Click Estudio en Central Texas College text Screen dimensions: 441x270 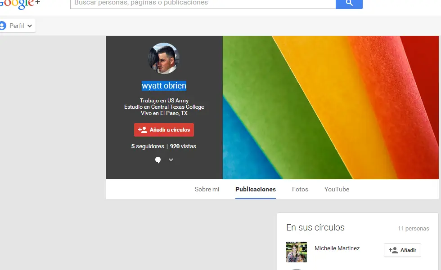pos(164,107)
